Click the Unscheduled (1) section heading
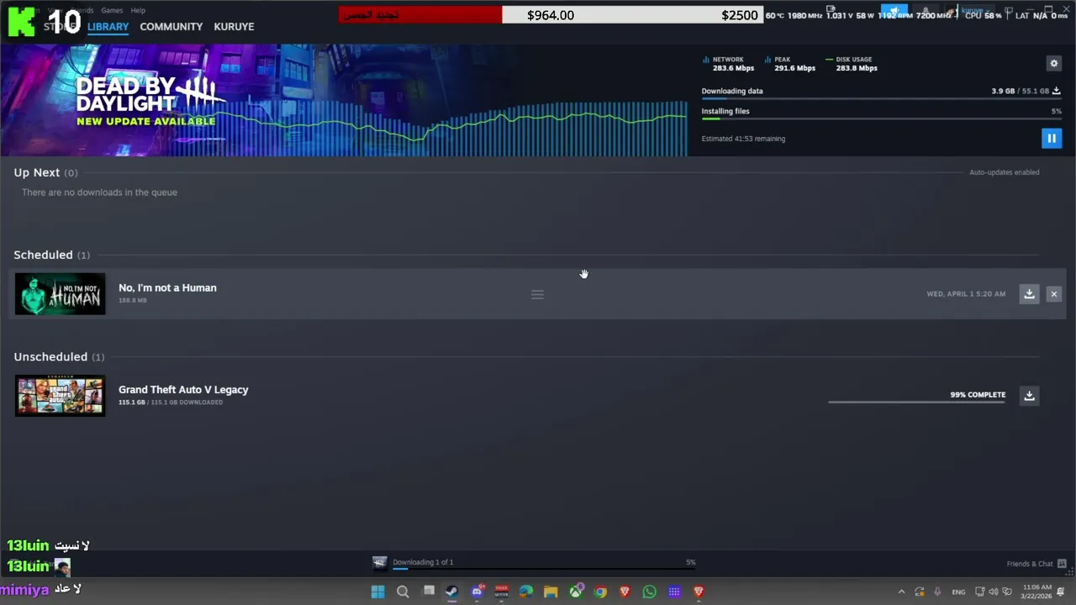Screen dimensions: 1076x605 tap(59, 356)
